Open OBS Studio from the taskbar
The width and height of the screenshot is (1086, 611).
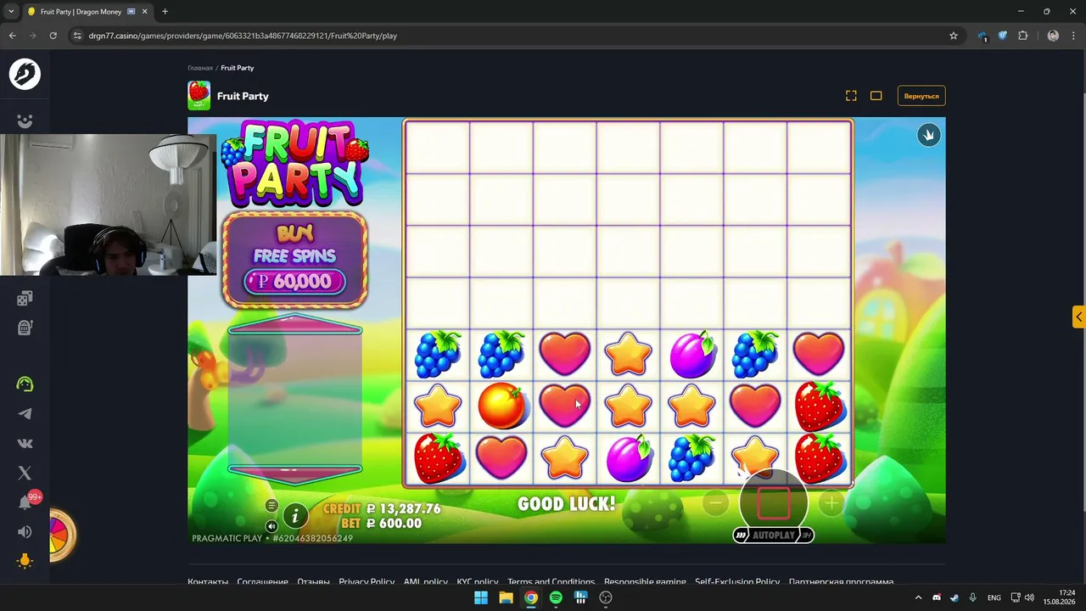606,597
